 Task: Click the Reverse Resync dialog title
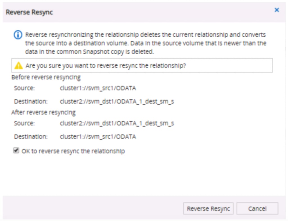(x=29, y=12)
